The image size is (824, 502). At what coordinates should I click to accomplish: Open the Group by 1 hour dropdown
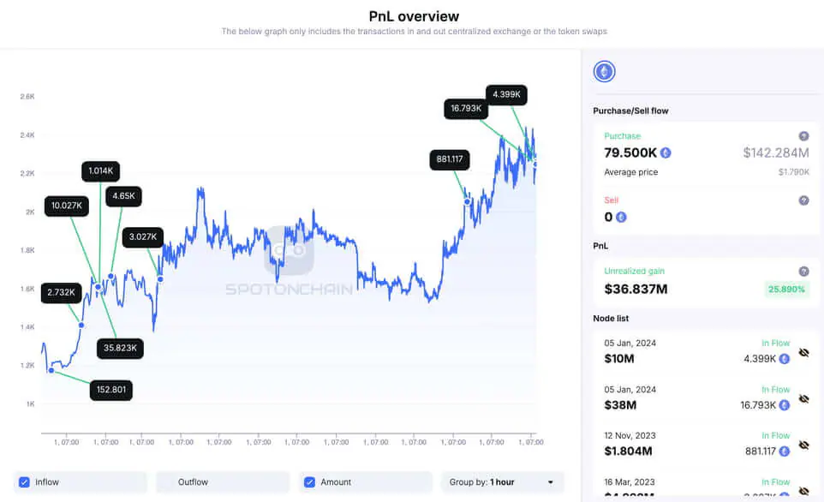500,482
